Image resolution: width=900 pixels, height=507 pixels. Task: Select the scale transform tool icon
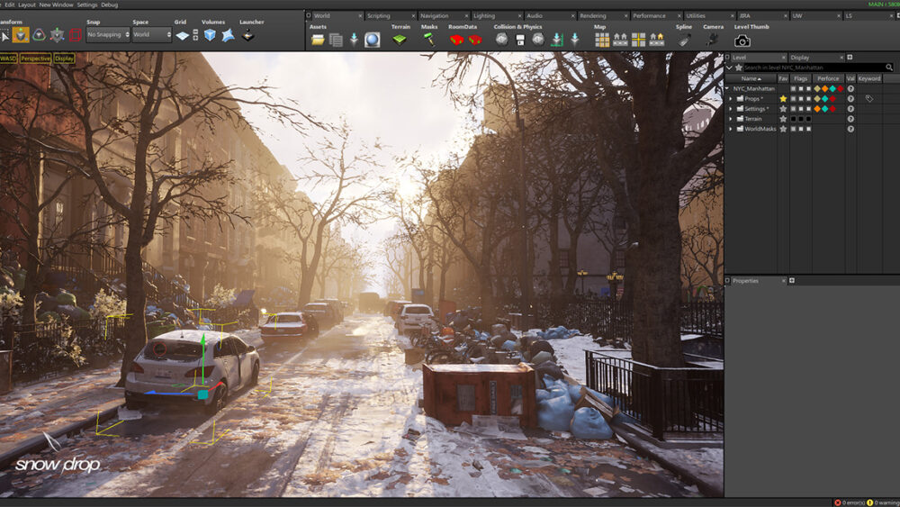tap(57, 36)
